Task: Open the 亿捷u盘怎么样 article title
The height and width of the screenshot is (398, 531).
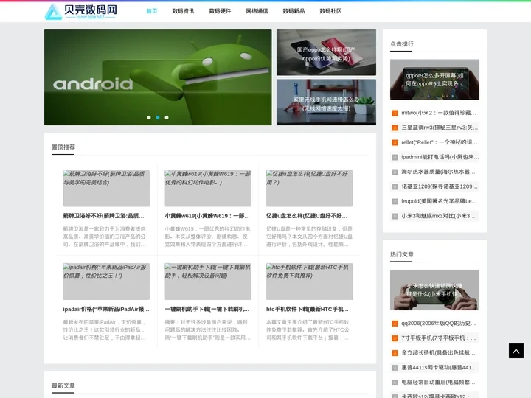Action: pyautogui.click(x=307, y=216)
